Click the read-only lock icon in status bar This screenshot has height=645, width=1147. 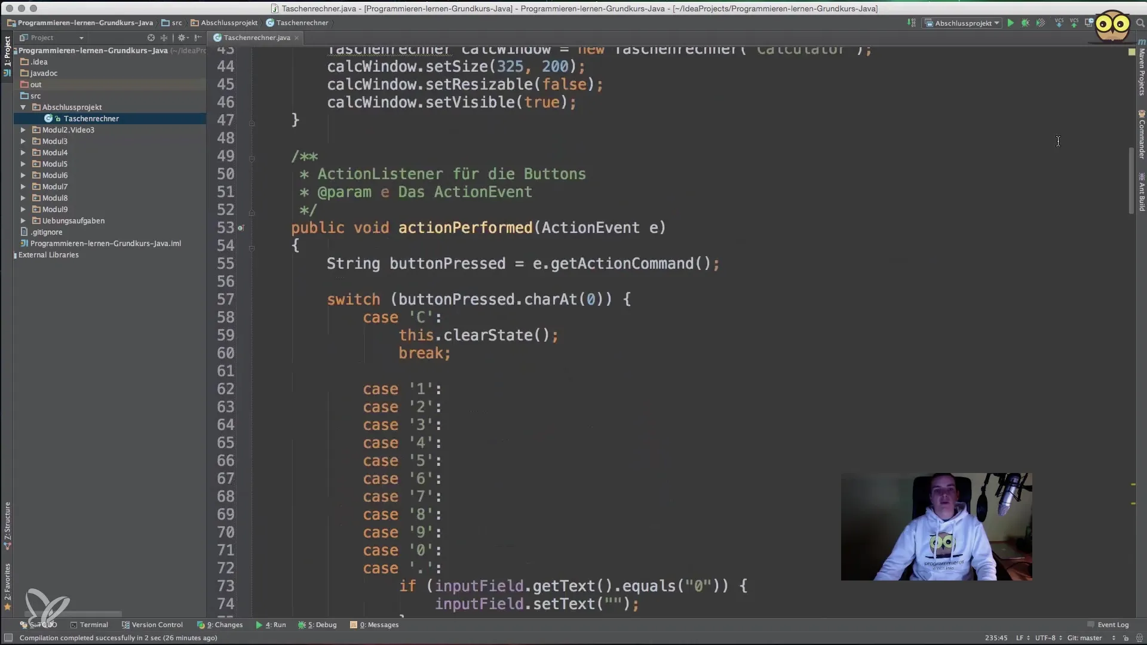click(1126, 638)
